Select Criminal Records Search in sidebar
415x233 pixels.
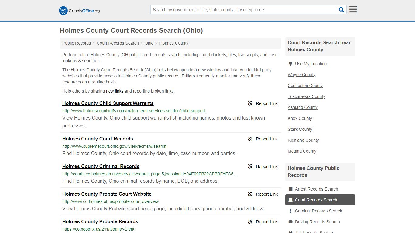[318, 211]
